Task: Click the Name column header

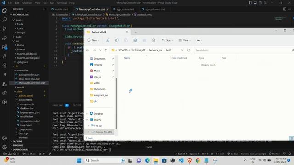Action: (x=127, y=58)
